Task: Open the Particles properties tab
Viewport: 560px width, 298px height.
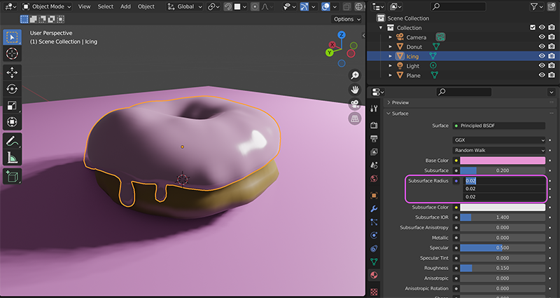Action: coord(374,222)
